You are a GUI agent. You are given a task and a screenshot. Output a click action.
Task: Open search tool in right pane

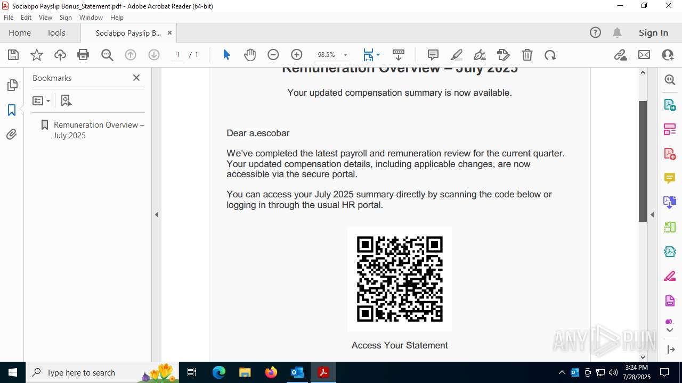click(670, 80)
